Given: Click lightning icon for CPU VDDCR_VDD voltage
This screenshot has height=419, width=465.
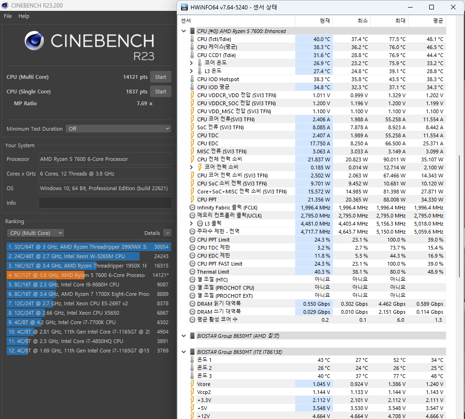Looking at the screenshot, I should (192, 95).
